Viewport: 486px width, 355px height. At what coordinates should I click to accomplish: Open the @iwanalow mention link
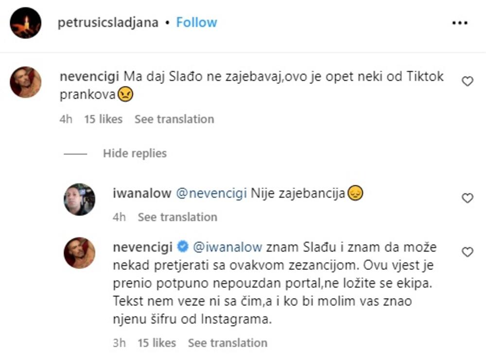228,247
